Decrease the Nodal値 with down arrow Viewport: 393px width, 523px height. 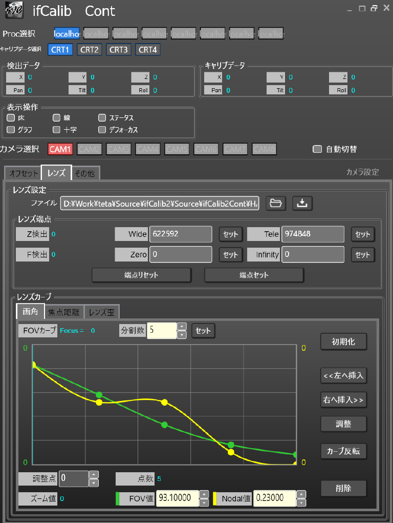pyautogui.click(x=302, y=502)
